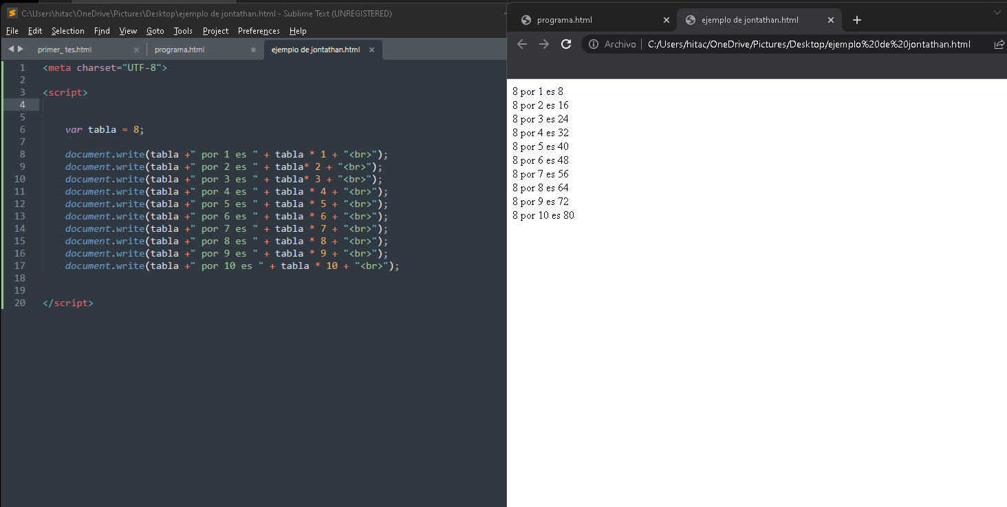View site information icon beside Archivo
Screen dimensions: 1007x507
pyautogui.click(x=594, y=44)
